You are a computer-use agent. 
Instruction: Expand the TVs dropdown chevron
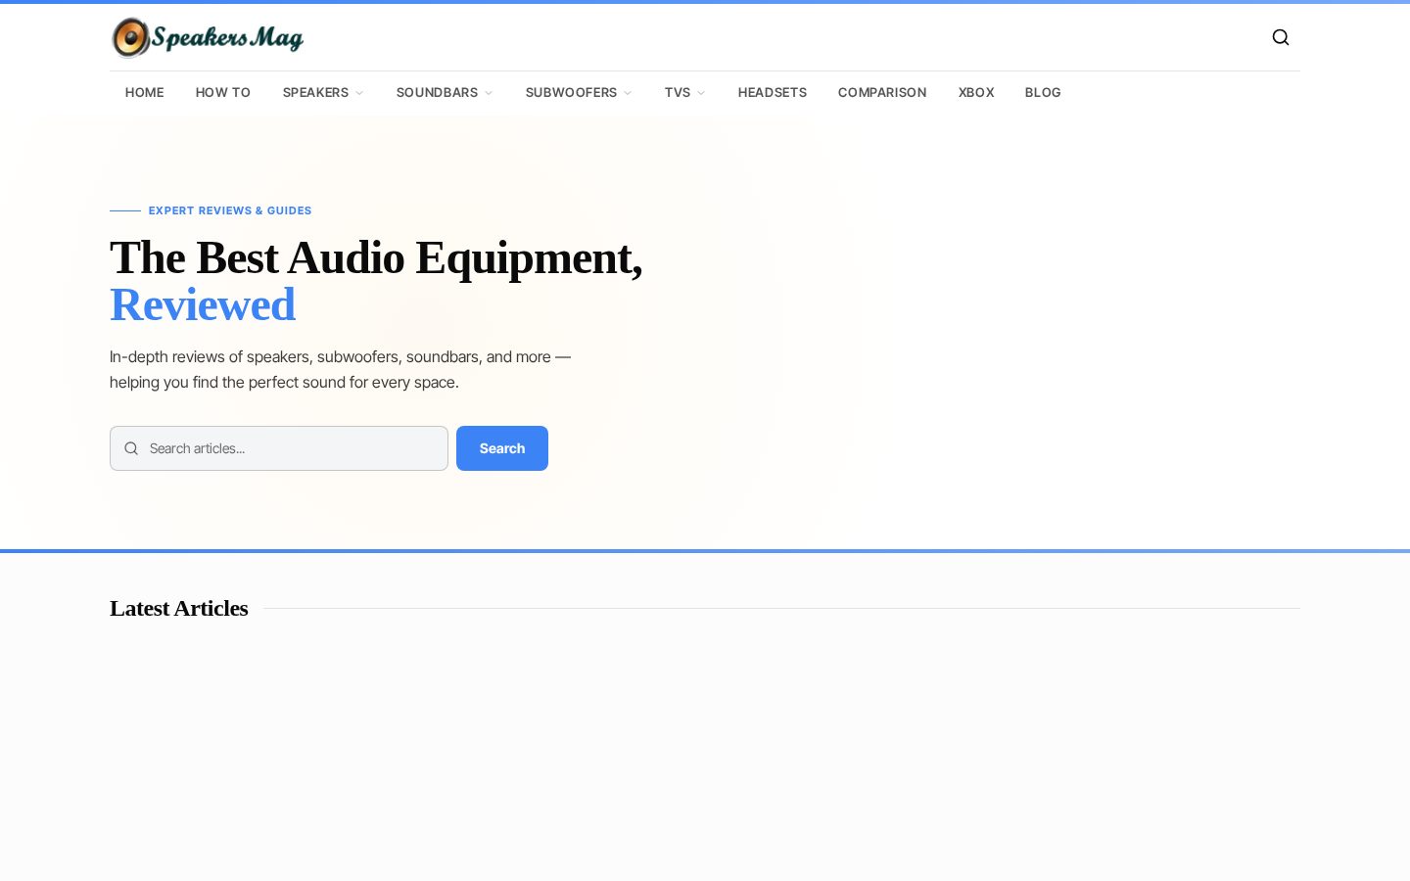[x=701, y=93]
